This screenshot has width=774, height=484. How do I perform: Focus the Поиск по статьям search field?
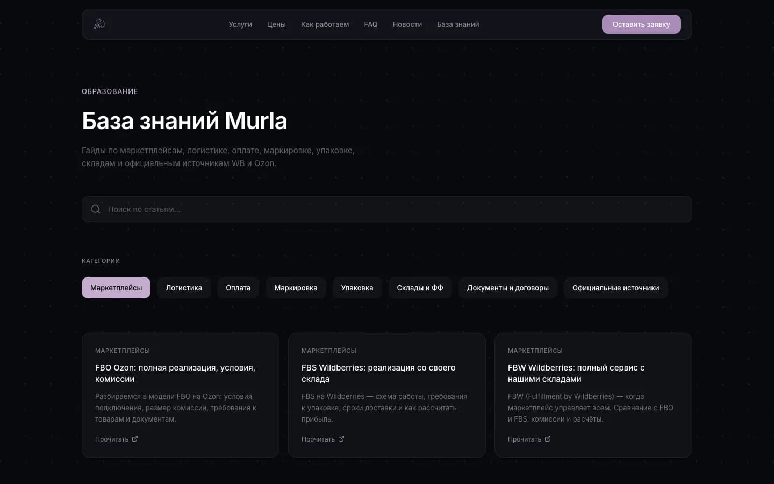click(387, 209)
